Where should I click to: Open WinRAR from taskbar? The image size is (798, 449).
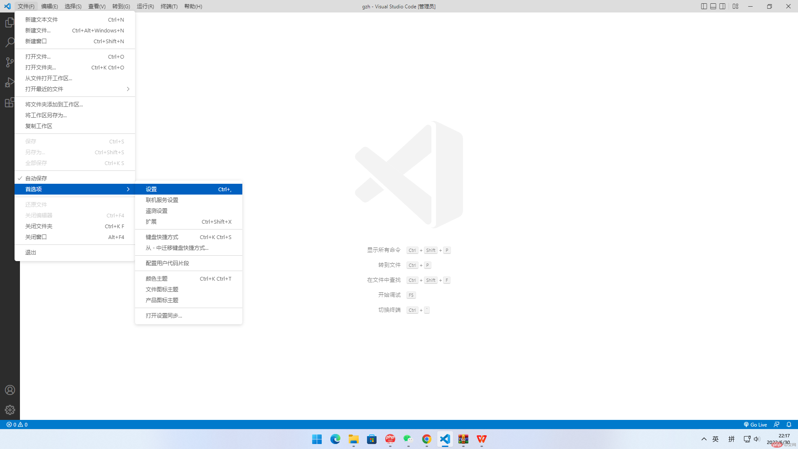(463, 439)
